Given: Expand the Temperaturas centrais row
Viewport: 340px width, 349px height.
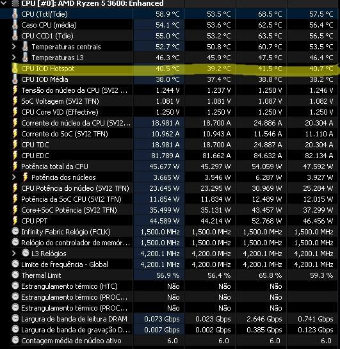Looking at the screenshot, I should click(x=14, y=47).
